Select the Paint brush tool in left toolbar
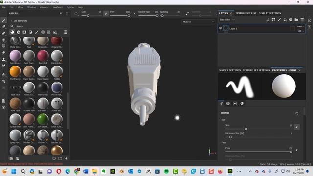 (3, 20)
